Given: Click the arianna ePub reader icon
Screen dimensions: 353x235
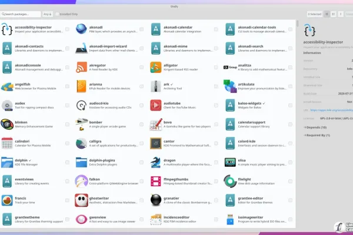Looking at the screenshot, I should pos(81,86).
